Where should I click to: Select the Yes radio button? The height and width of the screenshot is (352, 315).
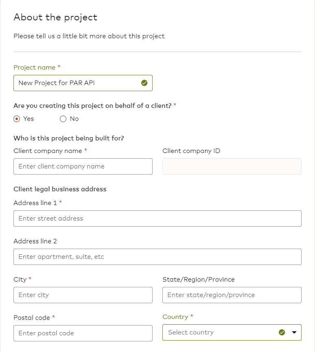[x=17, y=119]
